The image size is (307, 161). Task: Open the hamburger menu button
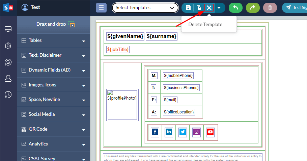pyautogui.click(x=101, y=8)
